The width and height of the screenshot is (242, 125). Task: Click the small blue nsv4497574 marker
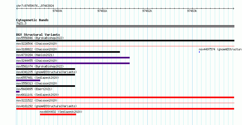tap(199, 52)
